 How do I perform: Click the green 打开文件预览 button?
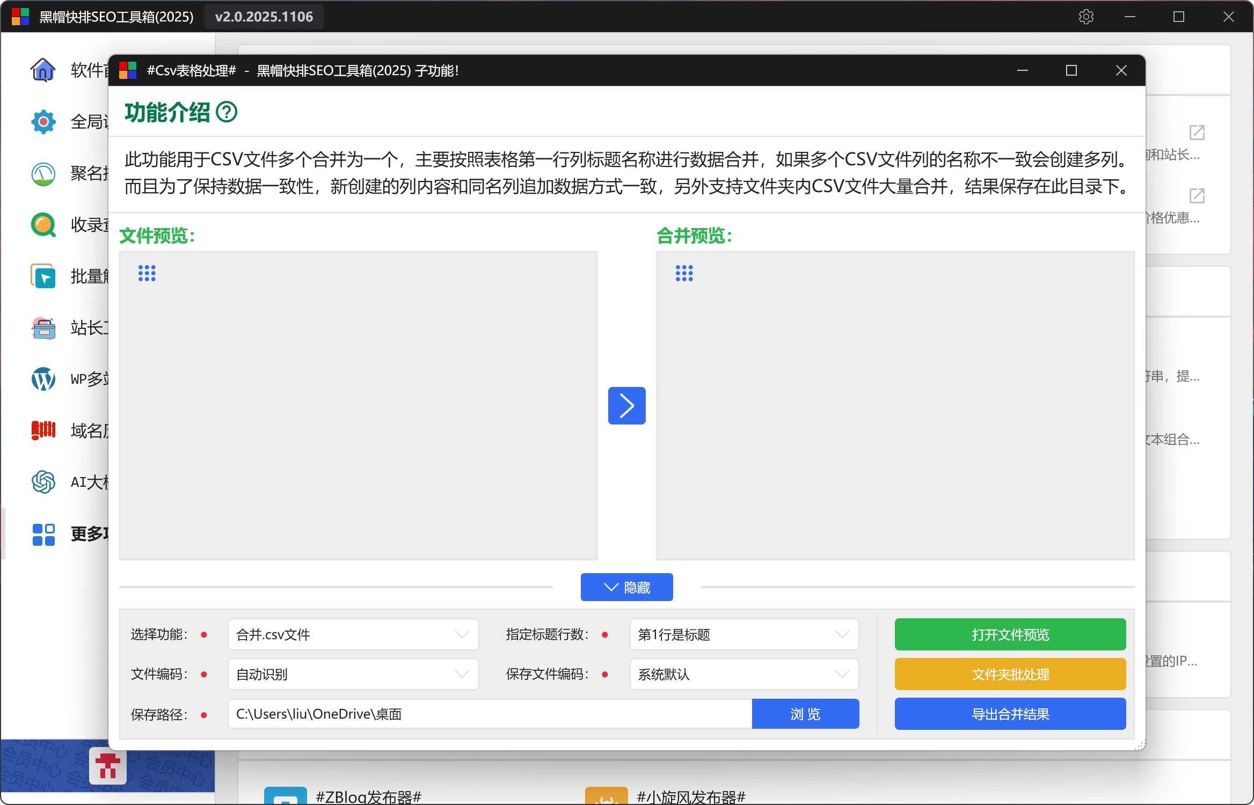1010,634
